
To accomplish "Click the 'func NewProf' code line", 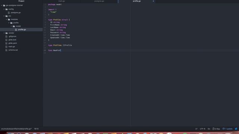I will coord(55,51).
